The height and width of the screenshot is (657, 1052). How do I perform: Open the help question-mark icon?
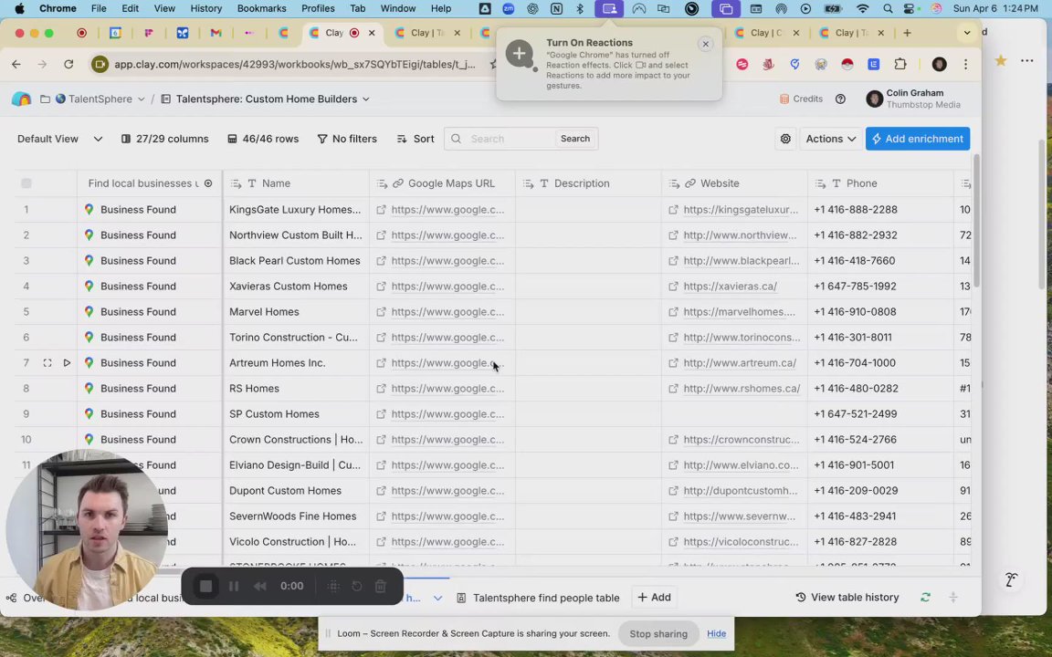tap(840, 99)
